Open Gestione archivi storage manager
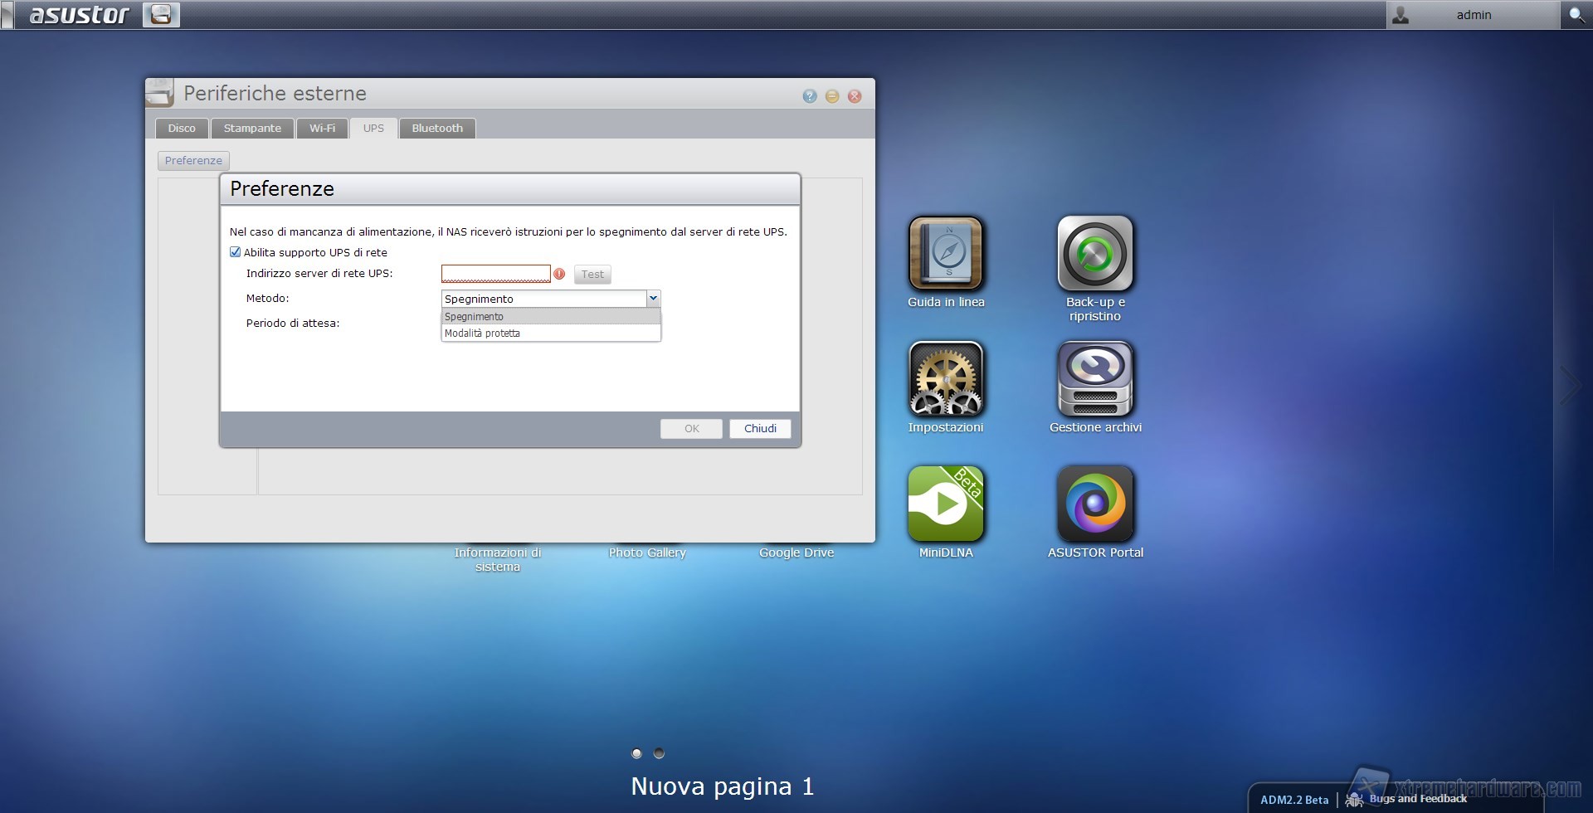1593x813 pixels. click(1094, 378)
